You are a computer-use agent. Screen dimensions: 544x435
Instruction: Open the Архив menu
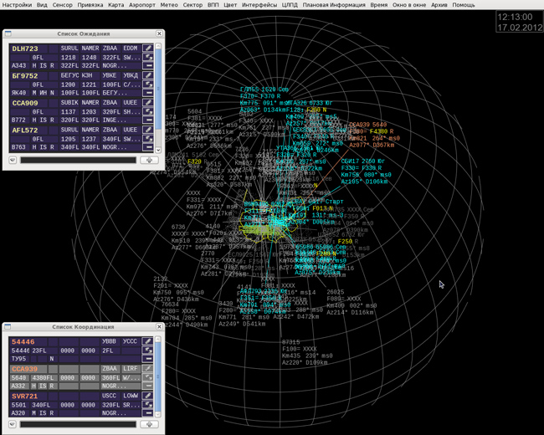point(439,5)
